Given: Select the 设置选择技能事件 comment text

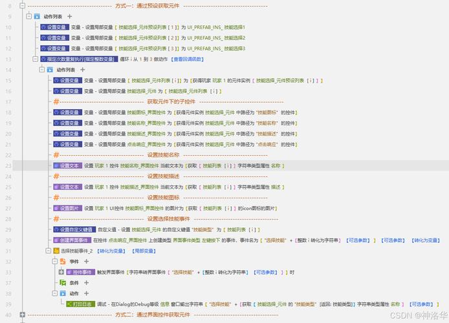Looking at the screenshot, I should point(169,219).
